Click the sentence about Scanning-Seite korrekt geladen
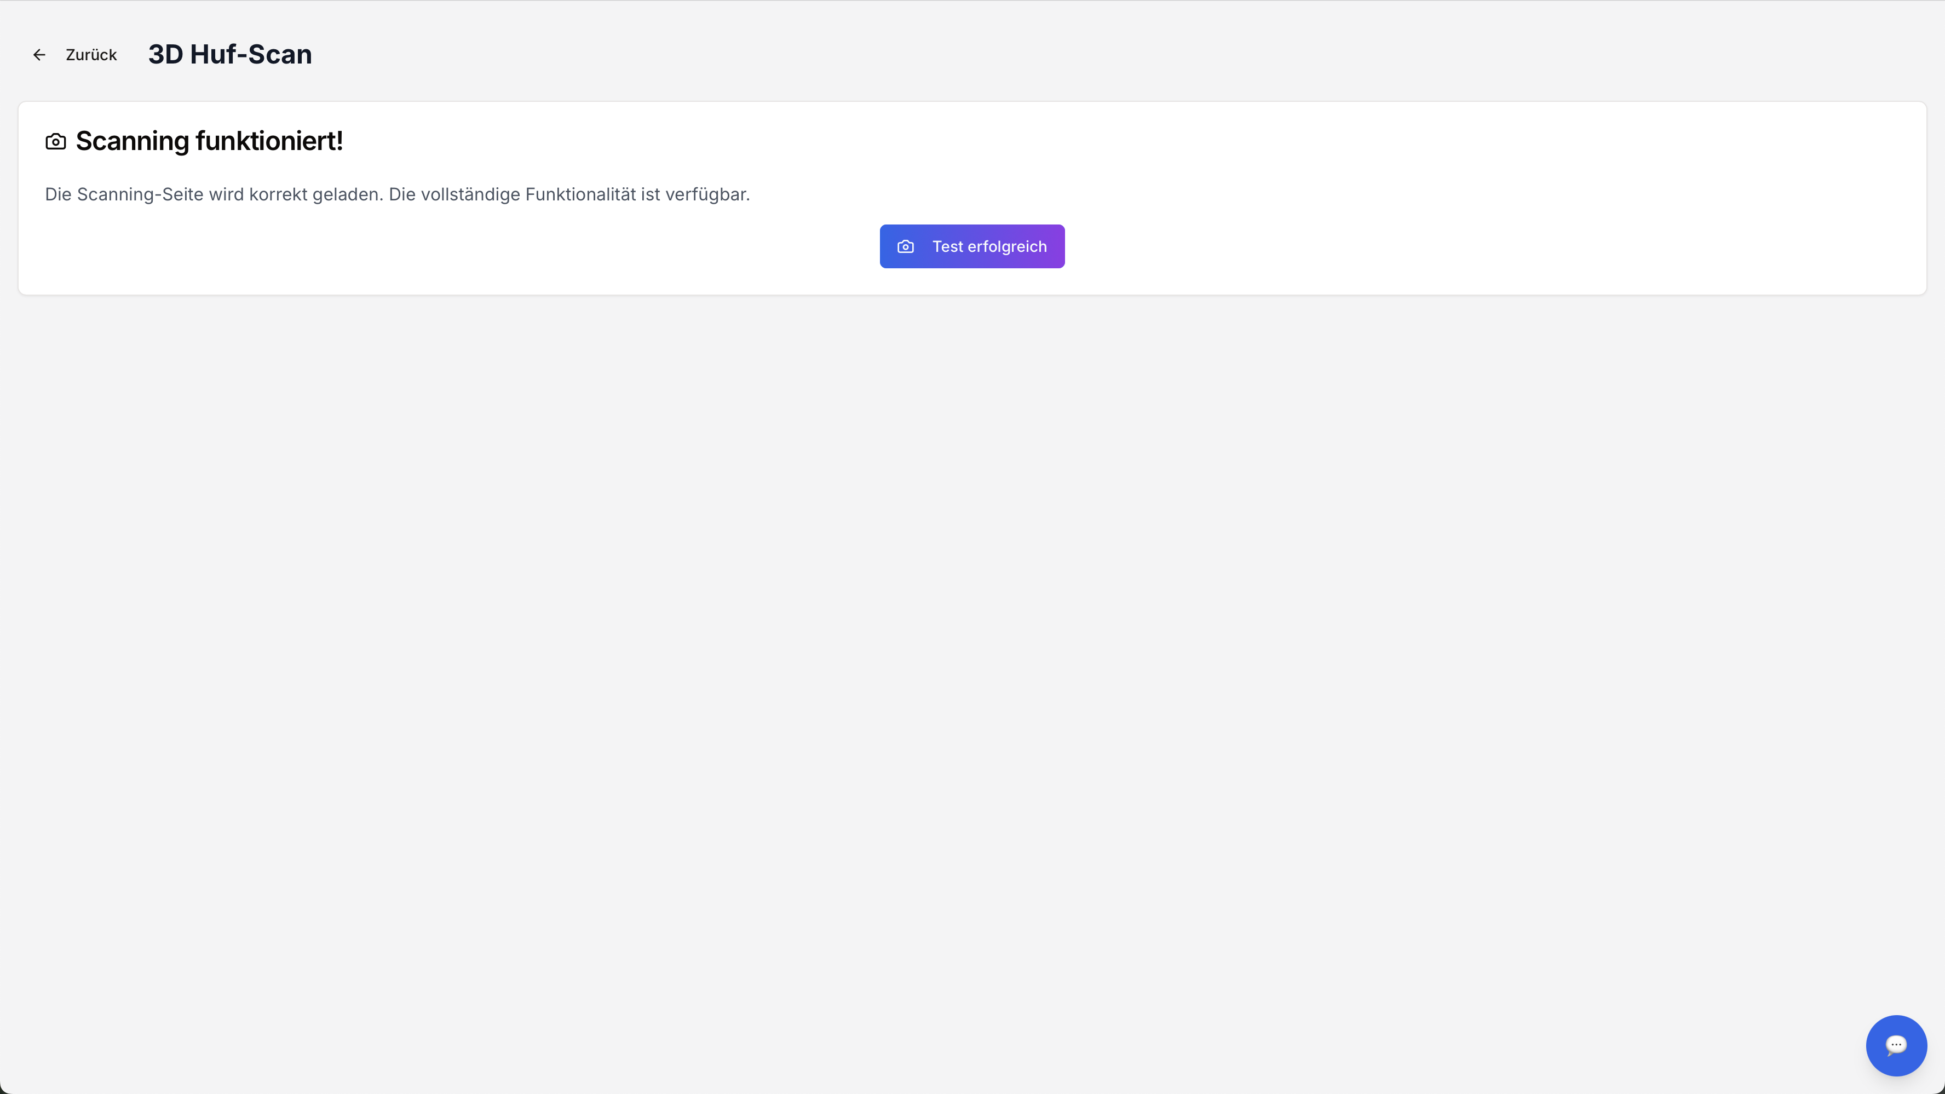 214,195
